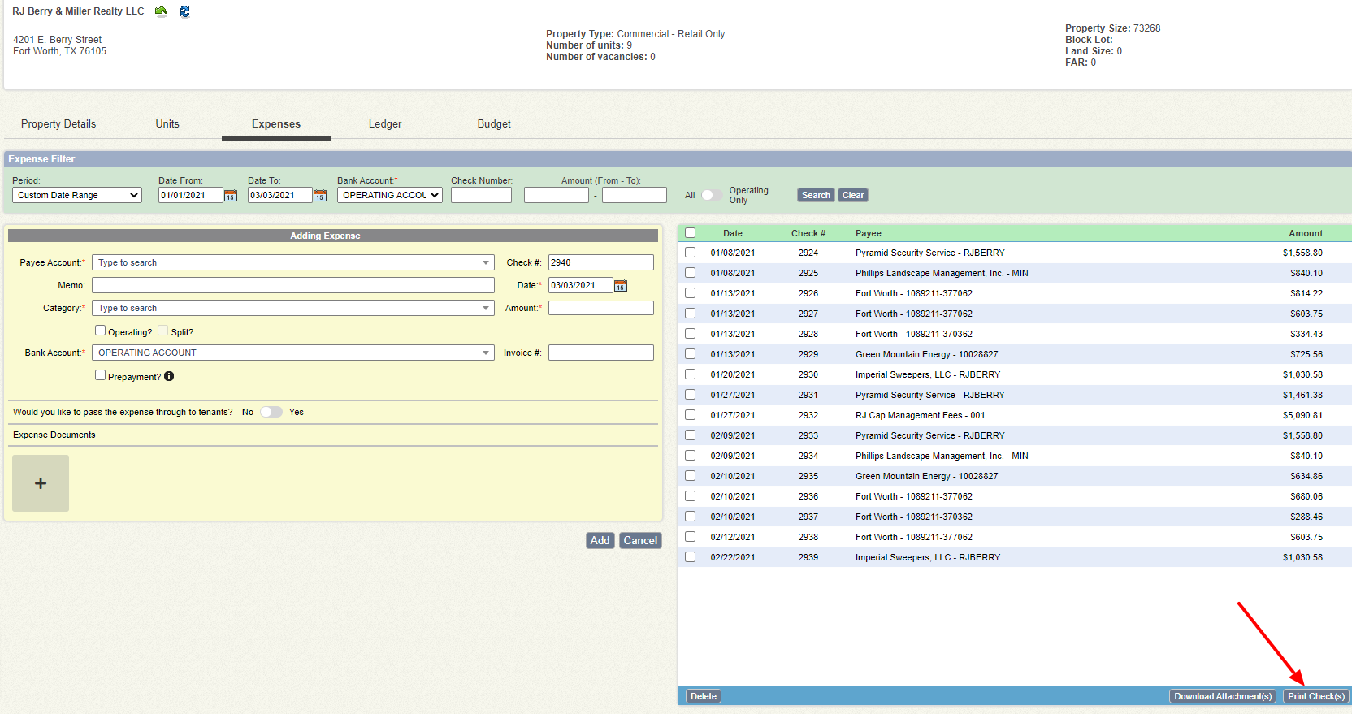Open the Date To calendar picker
This screenshot has width=1352, height=714.
(320, 196)
